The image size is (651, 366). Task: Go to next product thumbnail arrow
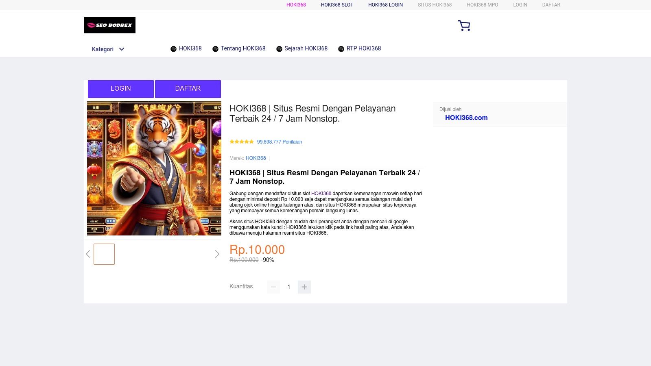(x=217, y=254)
